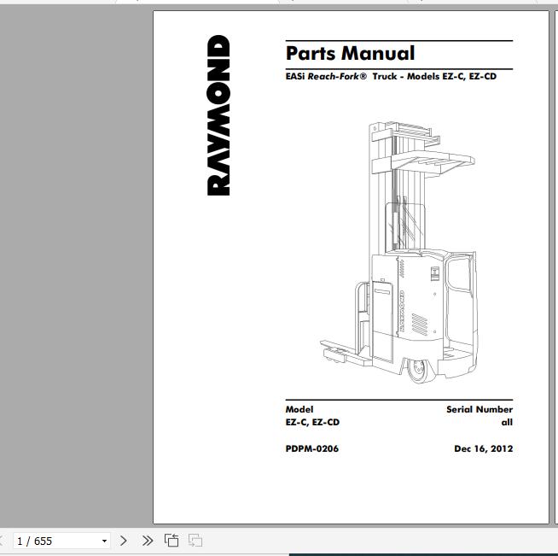Image resolution: width=558 pixels, height=556 pixels.
Task: Click the vertical RAYMOND logo
Action: [218, 115]
